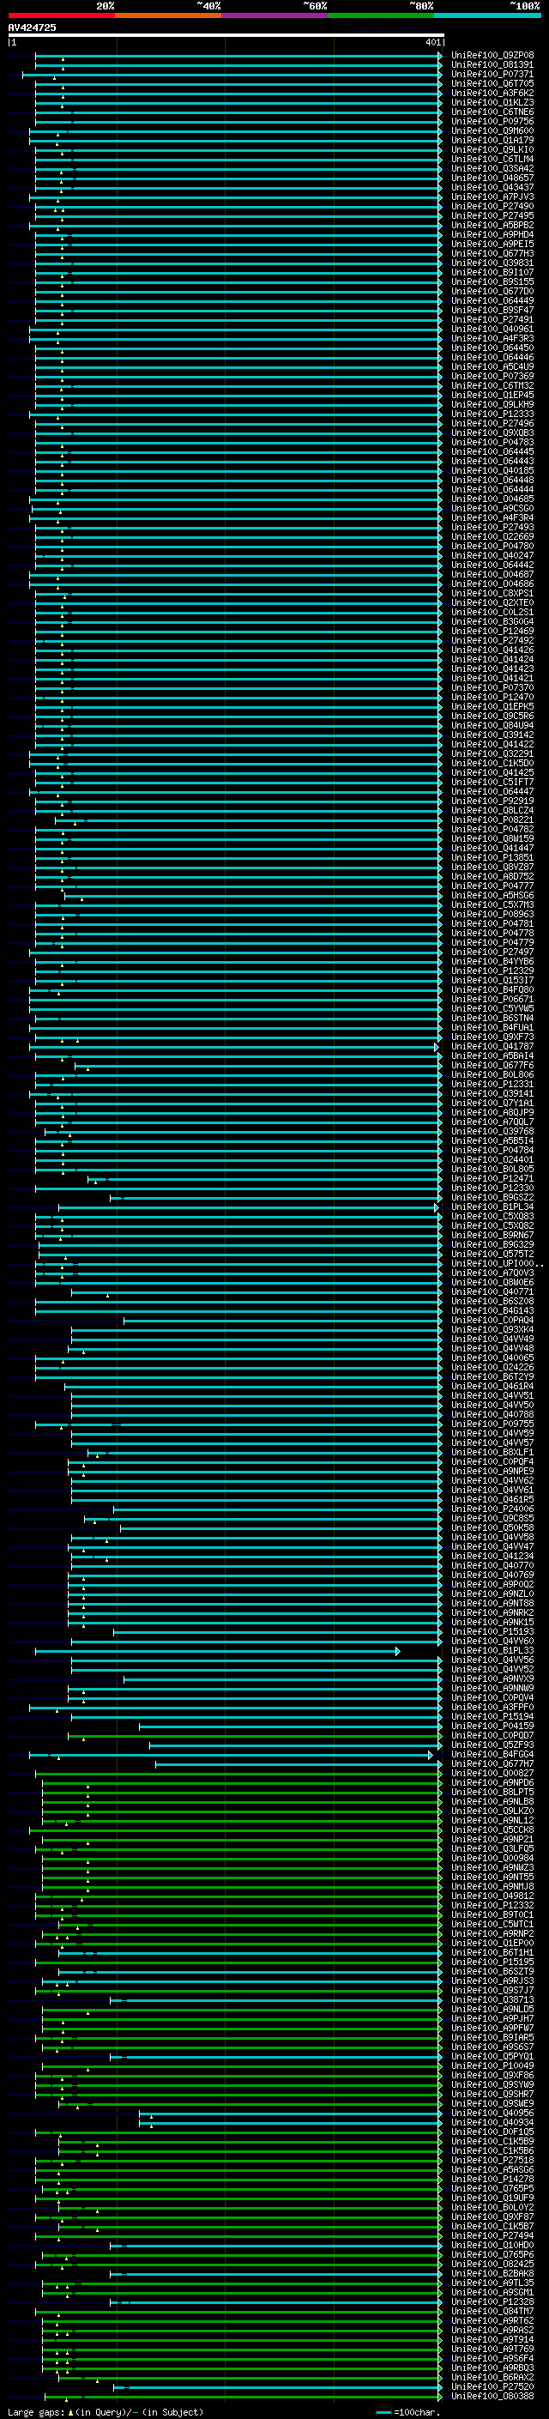
Task: Select hit UniRef100_Q9XF73
Action: click(x=492, y=1037)
